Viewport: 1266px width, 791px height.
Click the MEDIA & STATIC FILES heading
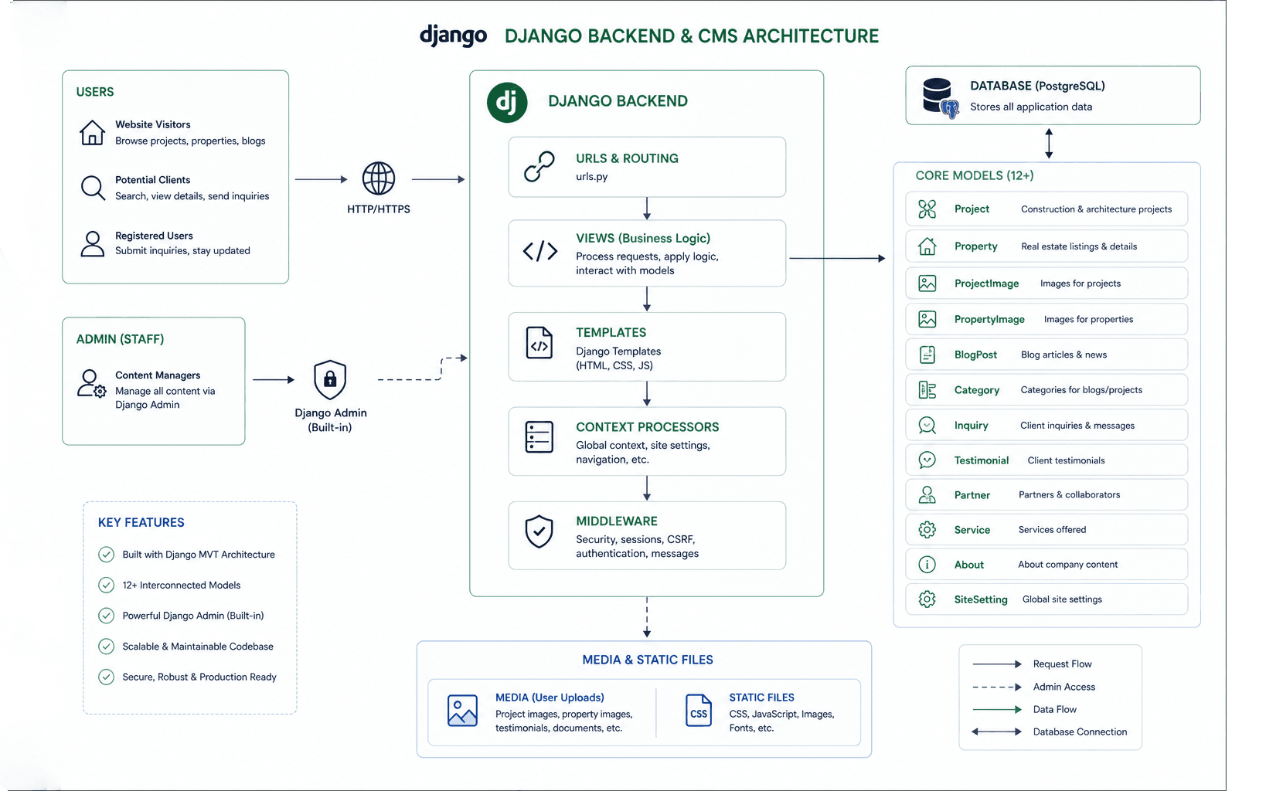coord(648,660)
